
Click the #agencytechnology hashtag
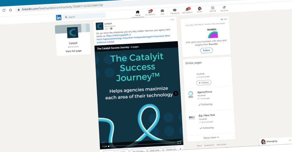[112, 39]
